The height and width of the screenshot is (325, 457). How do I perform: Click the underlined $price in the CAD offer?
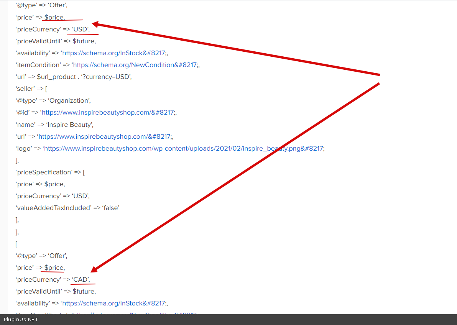tap(54, 268)
